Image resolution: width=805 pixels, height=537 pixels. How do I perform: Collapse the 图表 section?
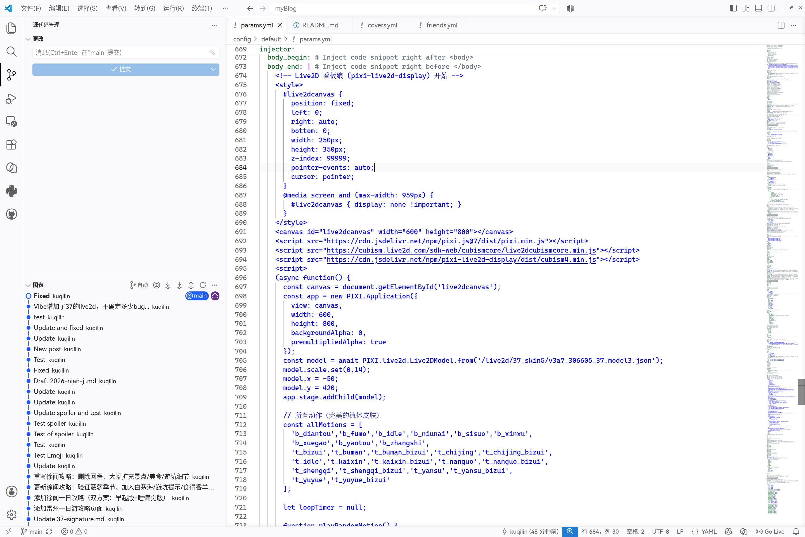click(28, 285)
